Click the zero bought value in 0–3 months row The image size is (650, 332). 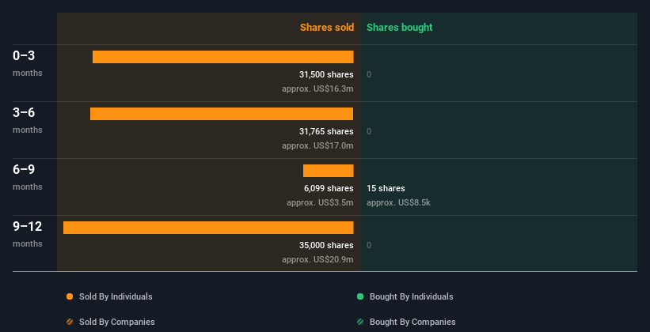click(369, 74)
